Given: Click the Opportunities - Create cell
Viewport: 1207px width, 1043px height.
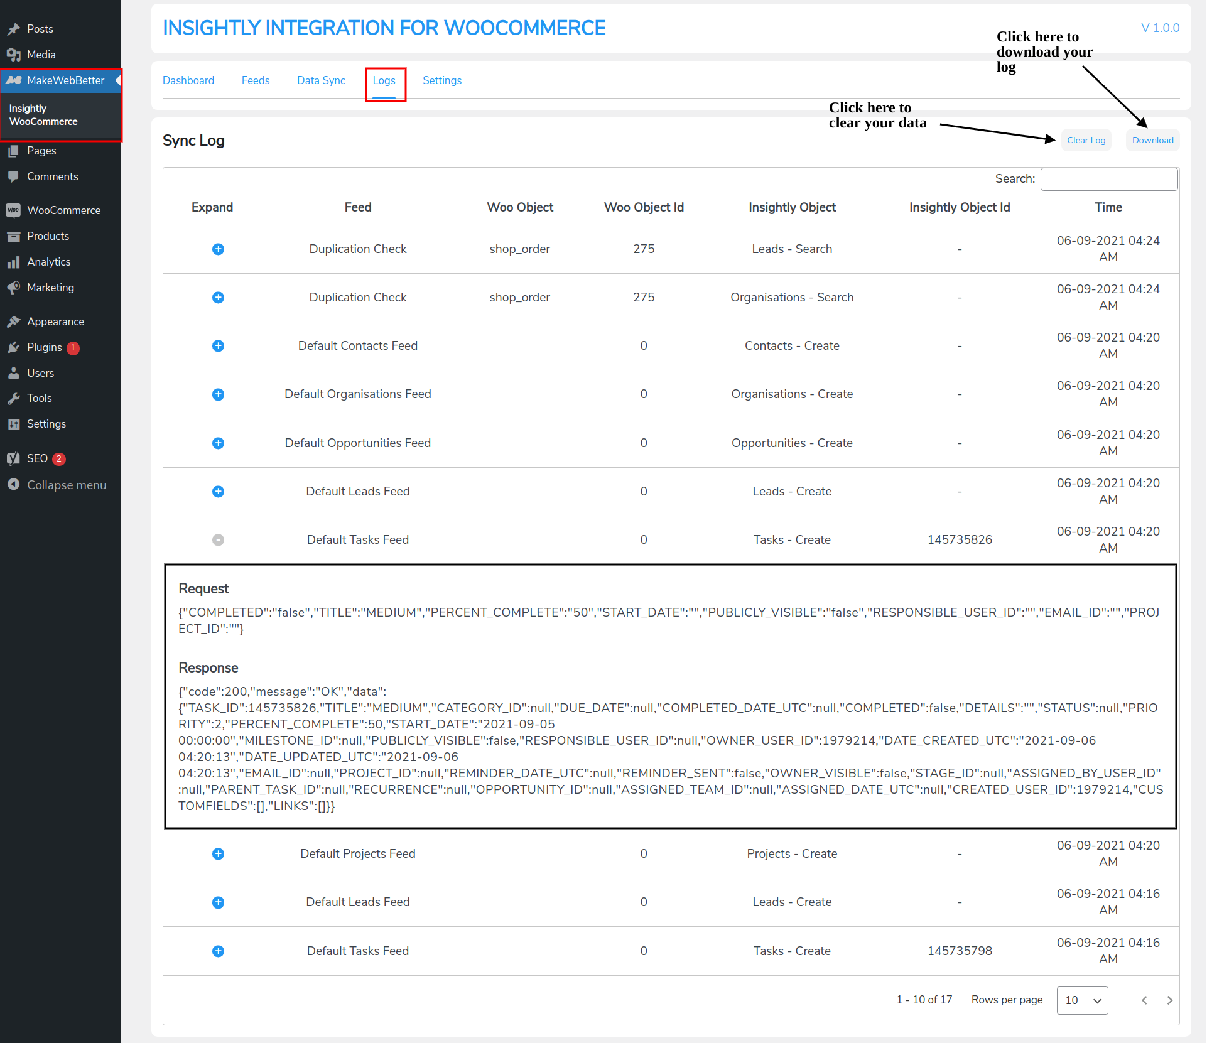Looking at the screenshot, I should point(792,443).
